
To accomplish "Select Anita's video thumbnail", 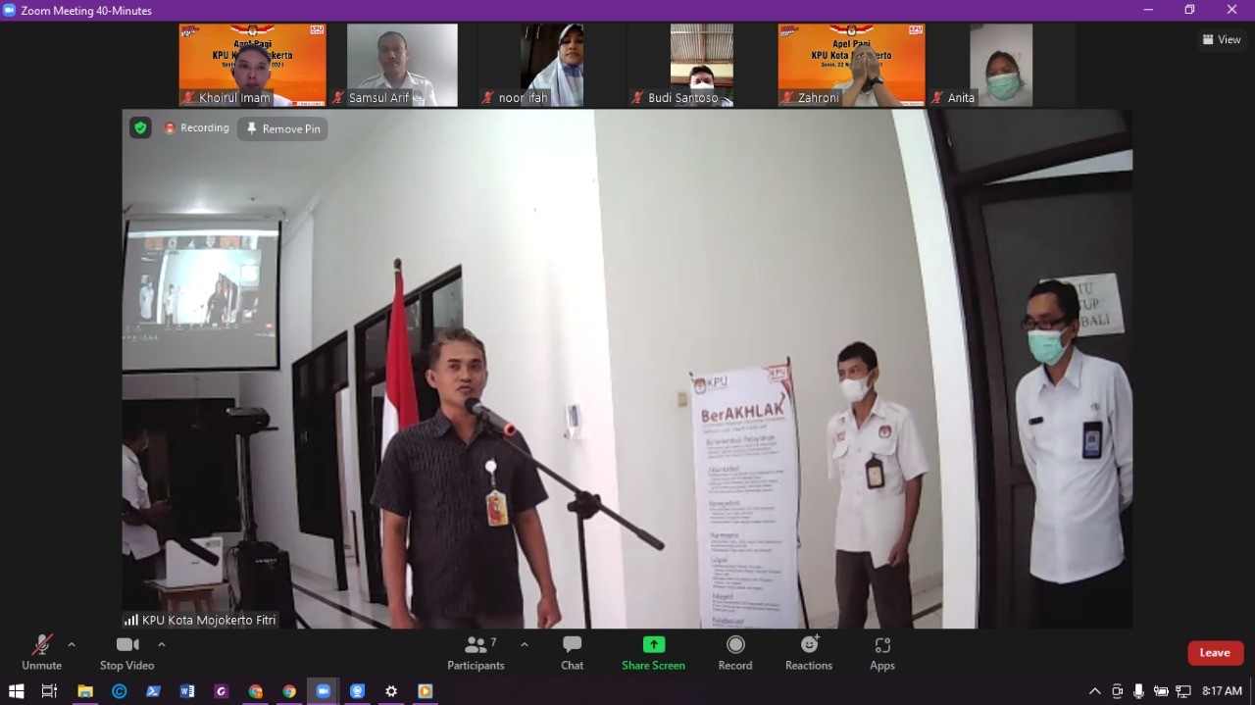I will coord(1001,65).
